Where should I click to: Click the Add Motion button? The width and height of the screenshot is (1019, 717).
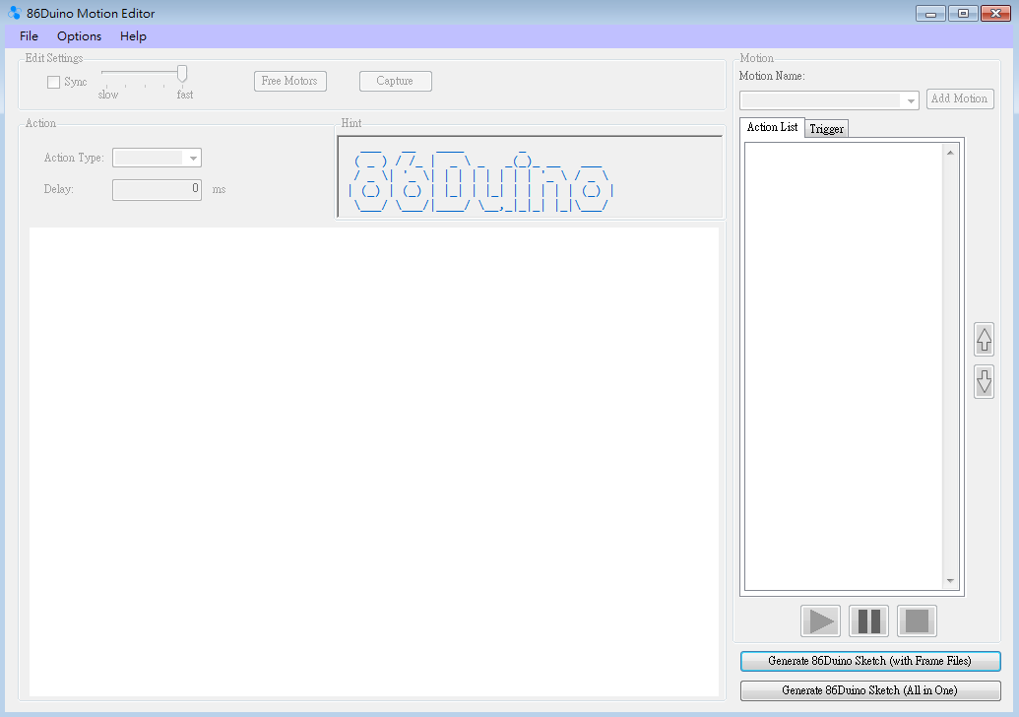(960, 98)
